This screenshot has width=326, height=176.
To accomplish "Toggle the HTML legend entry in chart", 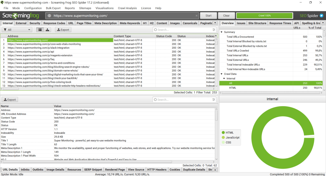I will 227,132.
